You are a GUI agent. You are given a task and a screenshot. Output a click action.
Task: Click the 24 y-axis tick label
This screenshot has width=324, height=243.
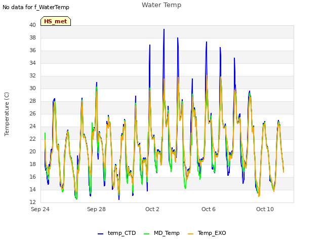(32, 126)
